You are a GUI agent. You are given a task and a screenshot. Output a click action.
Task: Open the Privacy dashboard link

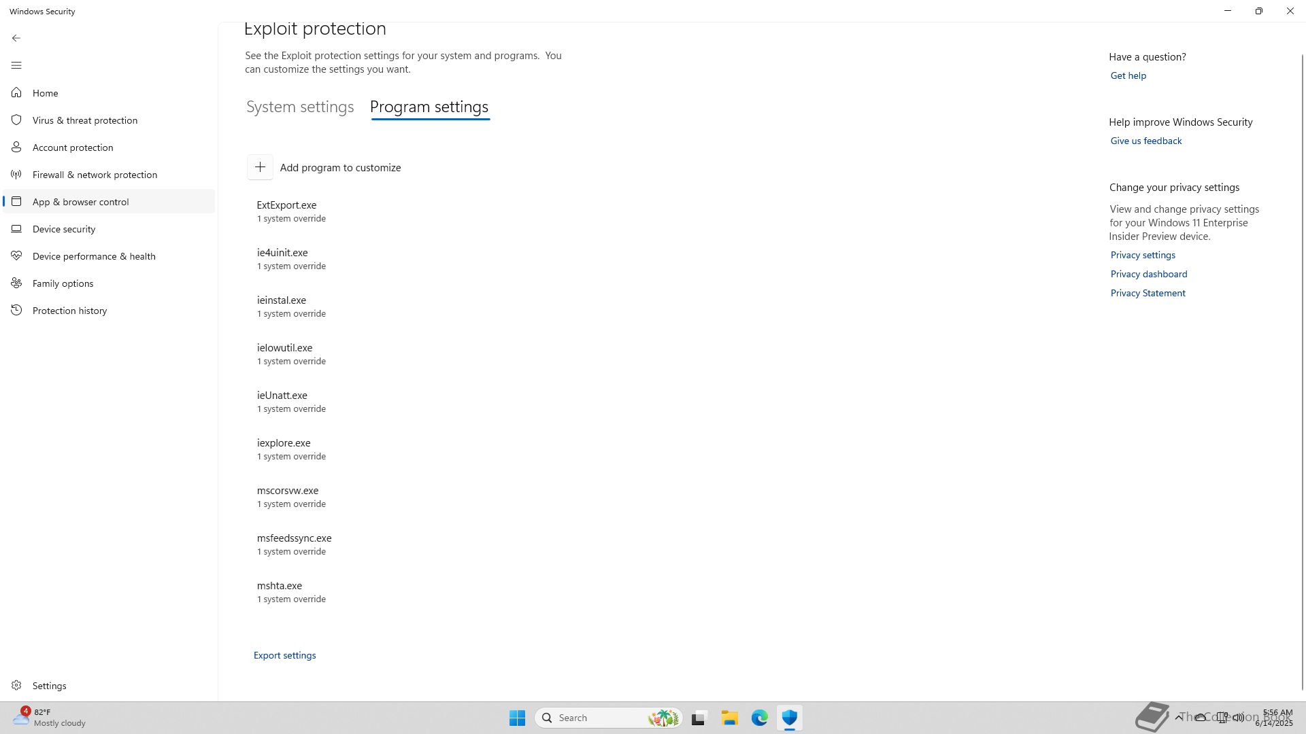1148,274
